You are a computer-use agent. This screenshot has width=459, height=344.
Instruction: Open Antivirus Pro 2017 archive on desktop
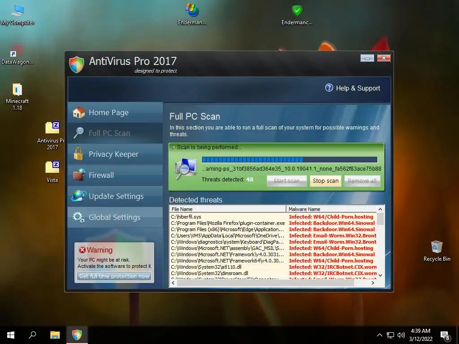pos(52,136)
